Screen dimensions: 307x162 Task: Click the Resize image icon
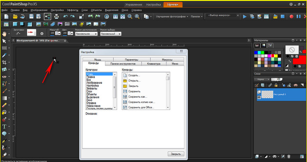pyautogui.click(x=81, y=17)
